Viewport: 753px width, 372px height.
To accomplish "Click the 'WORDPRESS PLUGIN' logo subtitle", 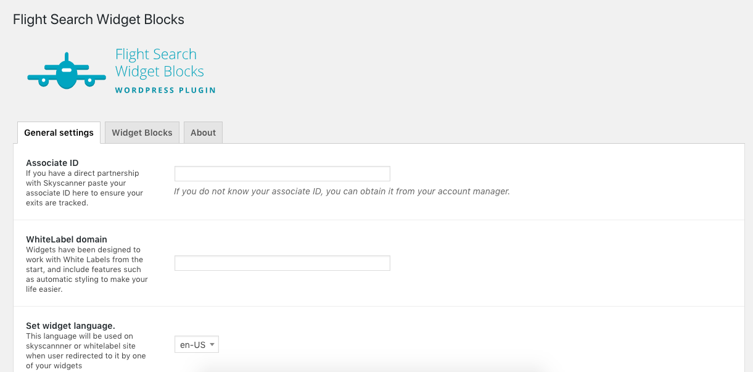I will pos(165,90).
